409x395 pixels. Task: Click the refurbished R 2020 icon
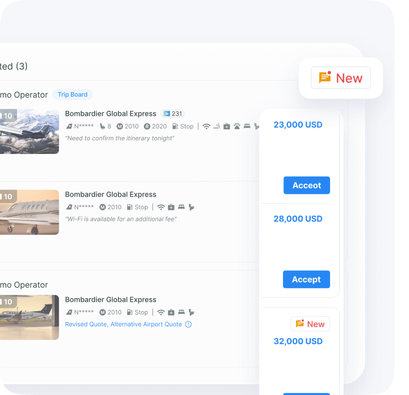147,127
